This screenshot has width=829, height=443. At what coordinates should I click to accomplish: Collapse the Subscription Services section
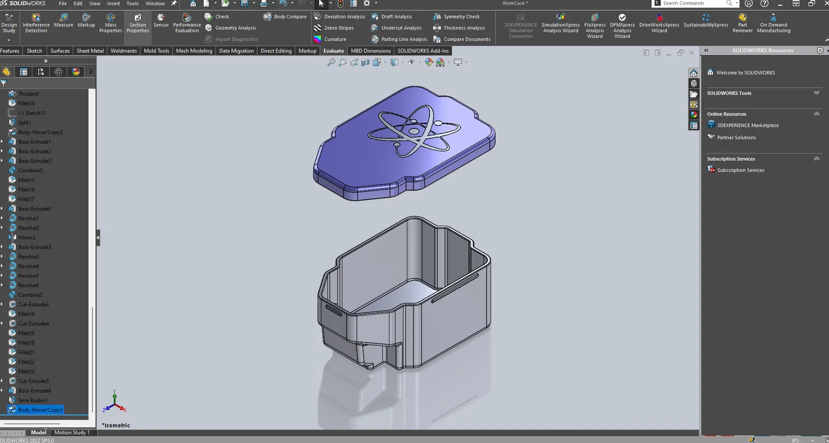[x=817, y=159]
